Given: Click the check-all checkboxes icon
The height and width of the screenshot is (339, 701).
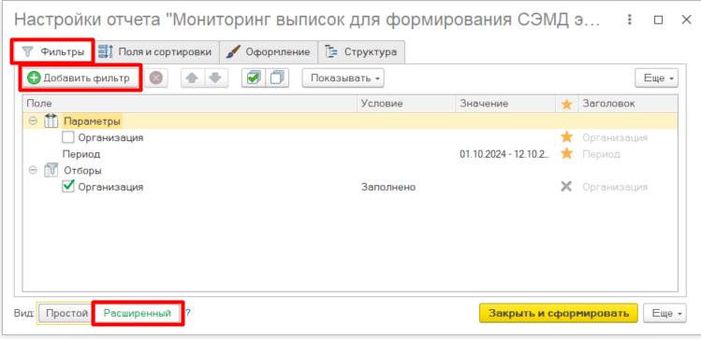Looking at the screenshot, I should pyautogui.click(x=254, y=78).
